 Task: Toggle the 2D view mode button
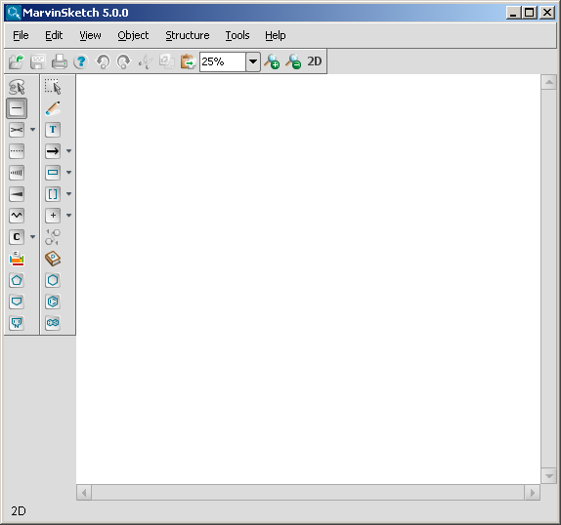(x=314, y=61)
